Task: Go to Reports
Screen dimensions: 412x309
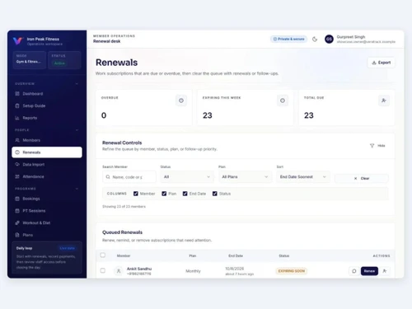Action: point(47,118)
